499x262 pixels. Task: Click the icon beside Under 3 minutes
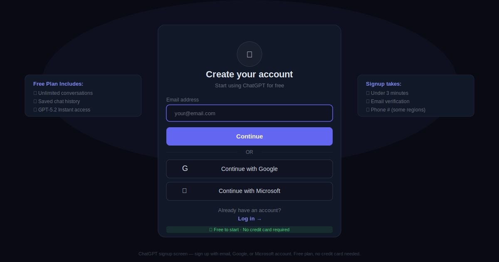368,93
